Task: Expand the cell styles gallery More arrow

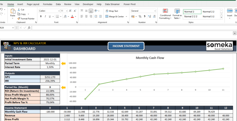Action: tap(221, 18)
